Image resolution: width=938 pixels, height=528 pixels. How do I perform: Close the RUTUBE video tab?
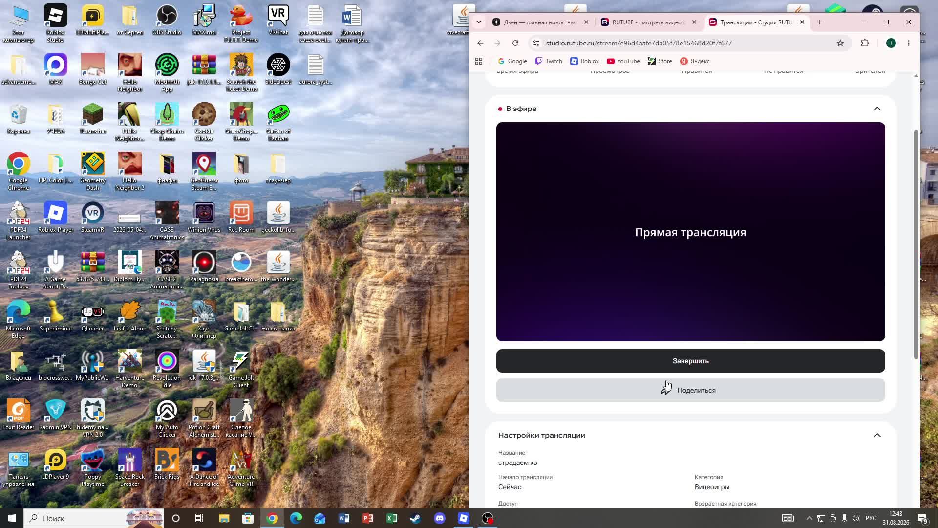click(x=694, y=22)
